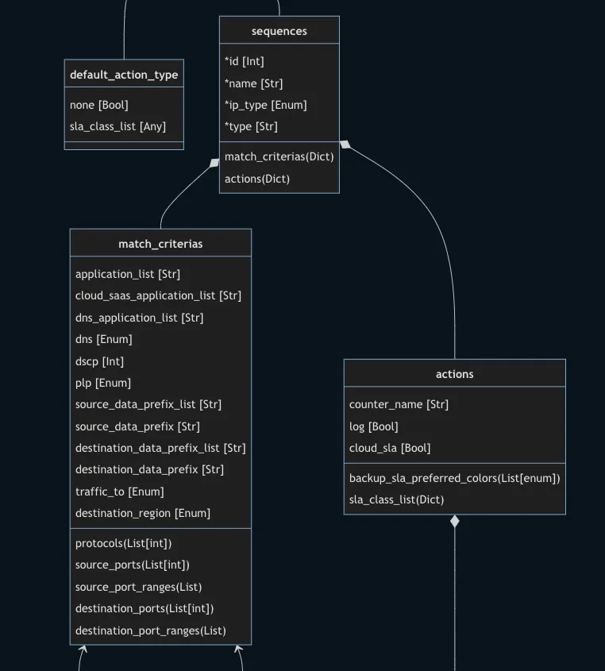Click the "source_port_ranges(List)" entry
Screen dimensions: 605x671
click(139, 587)
